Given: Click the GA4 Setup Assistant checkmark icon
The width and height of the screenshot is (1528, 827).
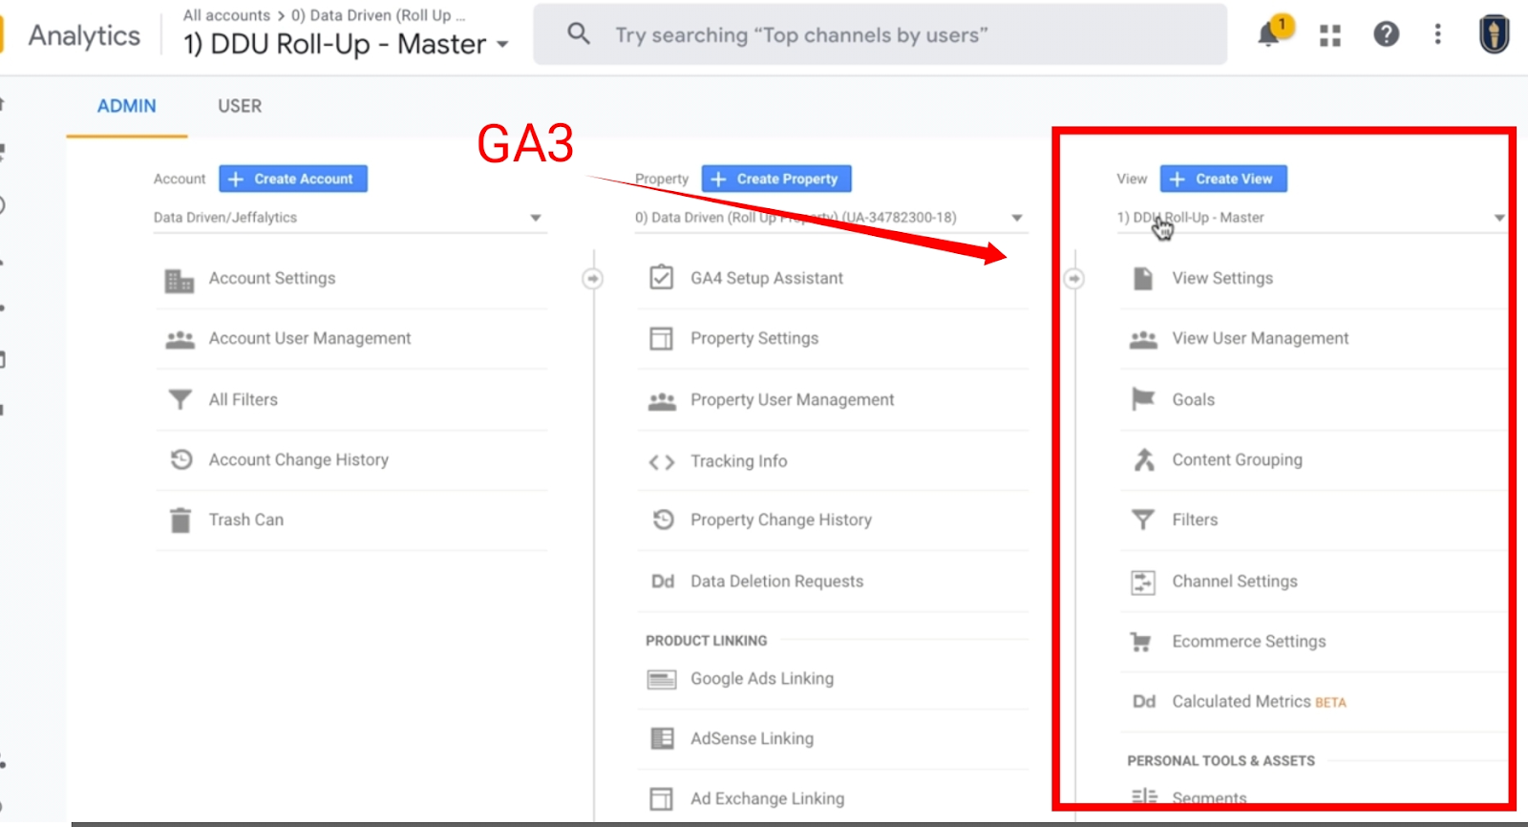Looking at the screenshot, I should pos(661,277).
